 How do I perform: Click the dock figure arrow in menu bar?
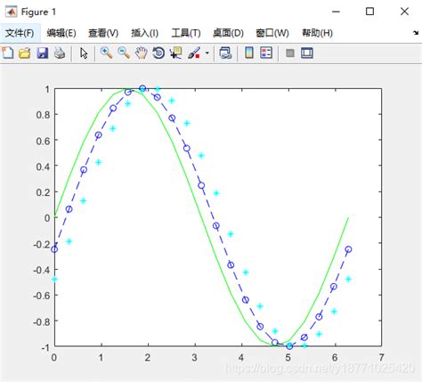[416, 33]
